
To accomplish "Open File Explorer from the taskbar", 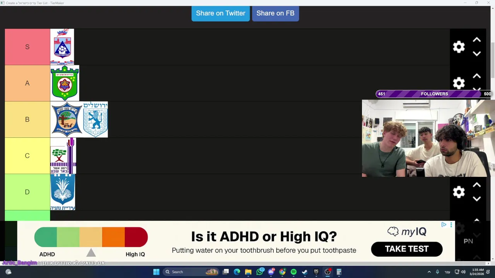I will coord(248,272).
